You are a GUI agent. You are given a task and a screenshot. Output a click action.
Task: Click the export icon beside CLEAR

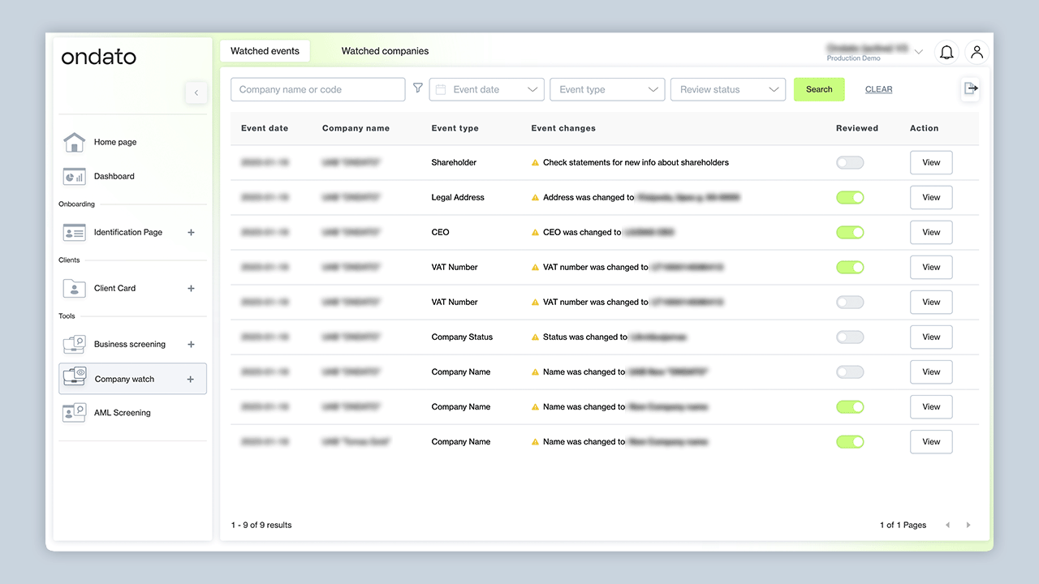[x=971, y=89]
